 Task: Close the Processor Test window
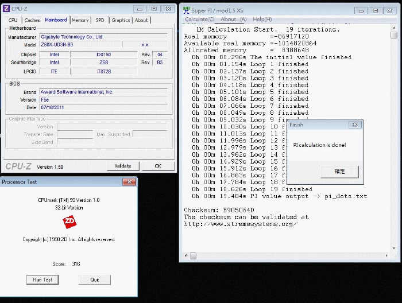coord(129,182)
